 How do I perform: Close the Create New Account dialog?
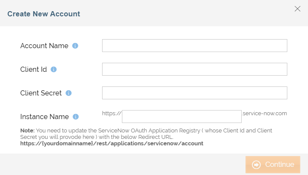pos(297,9)
